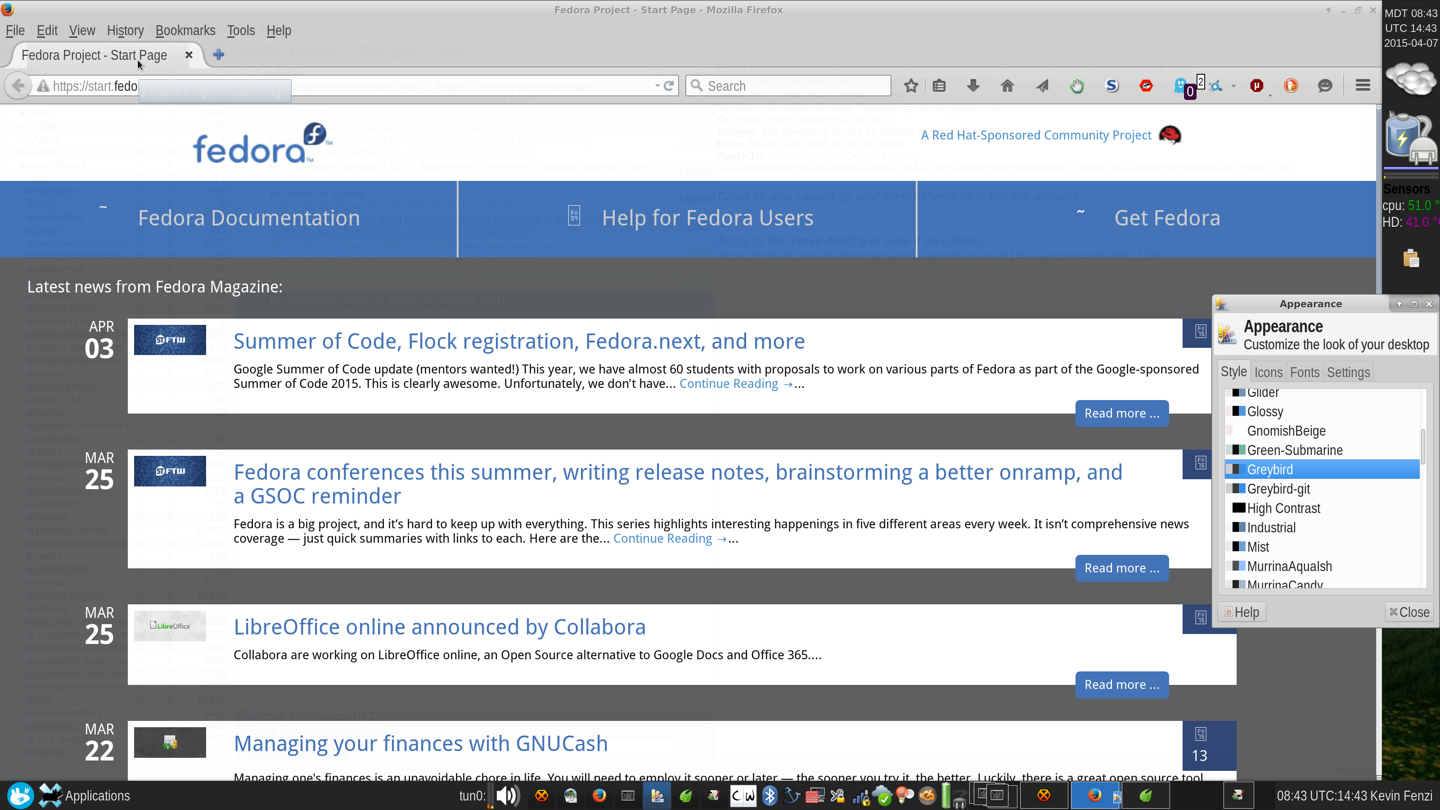Select the Industrial theme
This screenshot has height=810, width=1440.
1322,528
